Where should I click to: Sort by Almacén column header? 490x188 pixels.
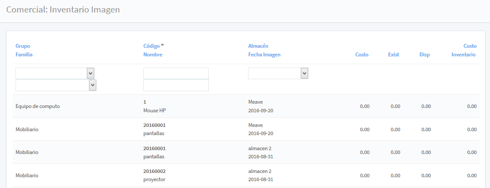coord(258,46)
